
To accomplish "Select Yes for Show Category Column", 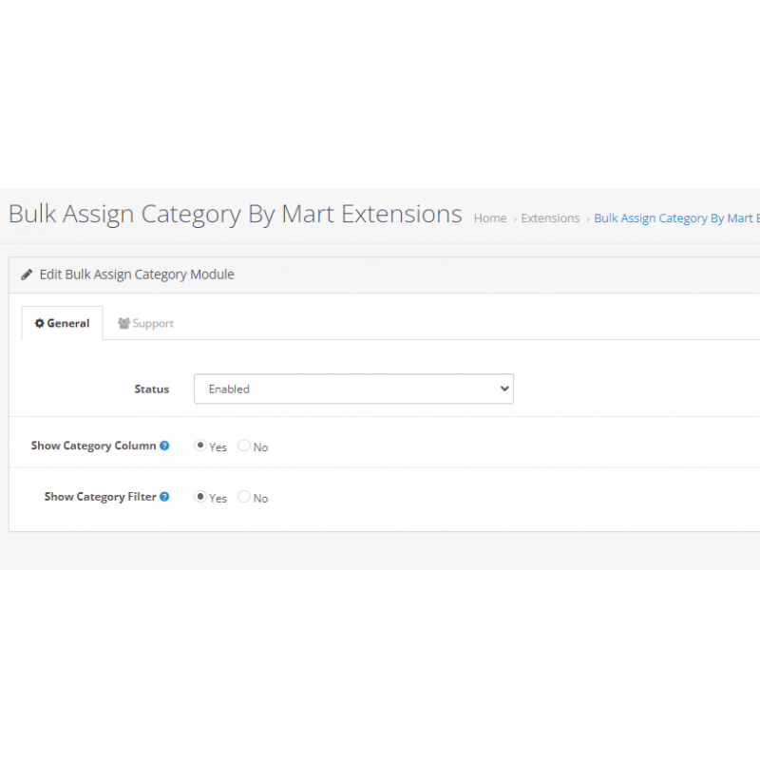I will coord(200,446).
